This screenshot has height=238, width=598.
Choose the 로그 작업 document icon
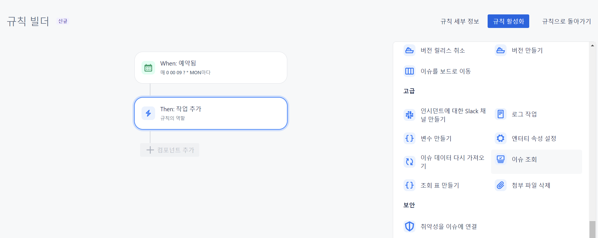pyautogui.click(x=500, y=114)
